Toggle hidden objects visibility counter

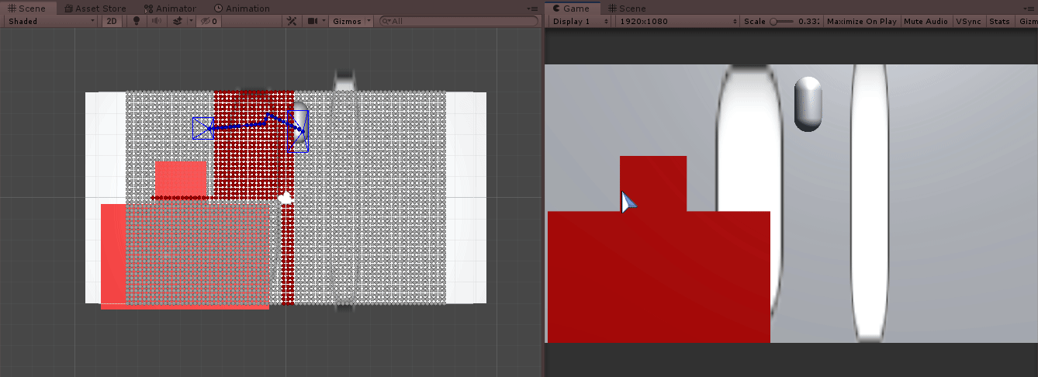[x=208, y=21]
